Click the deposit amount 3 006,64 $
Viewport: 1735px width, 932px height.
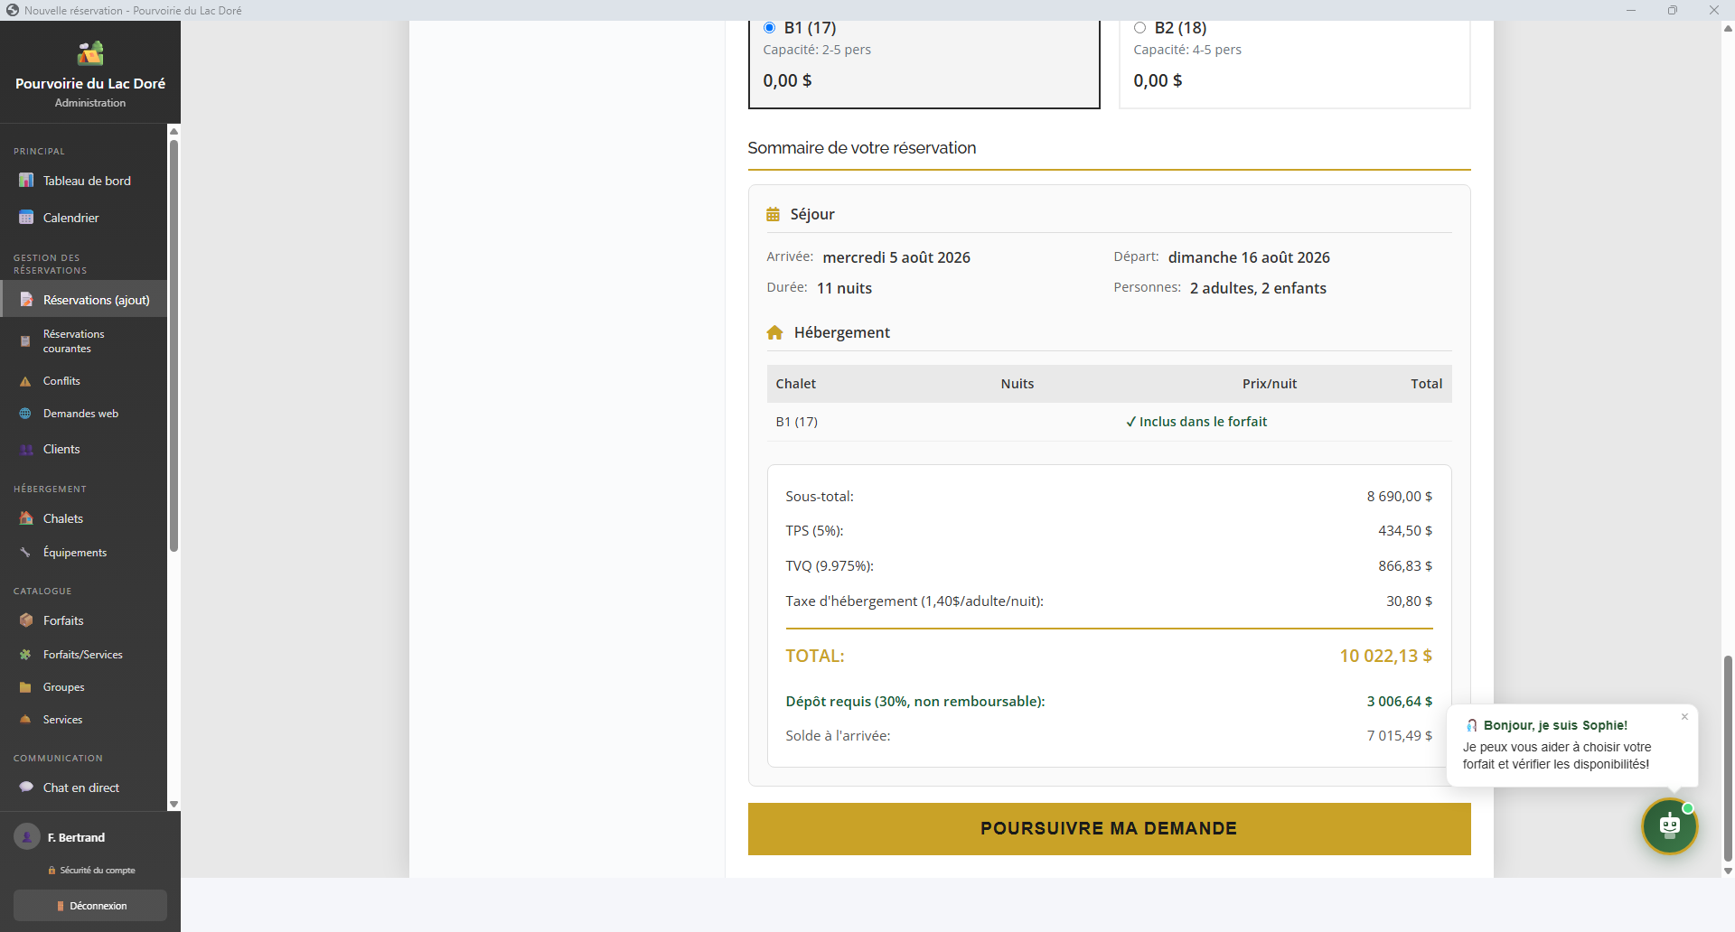(x=1399, y=702)
